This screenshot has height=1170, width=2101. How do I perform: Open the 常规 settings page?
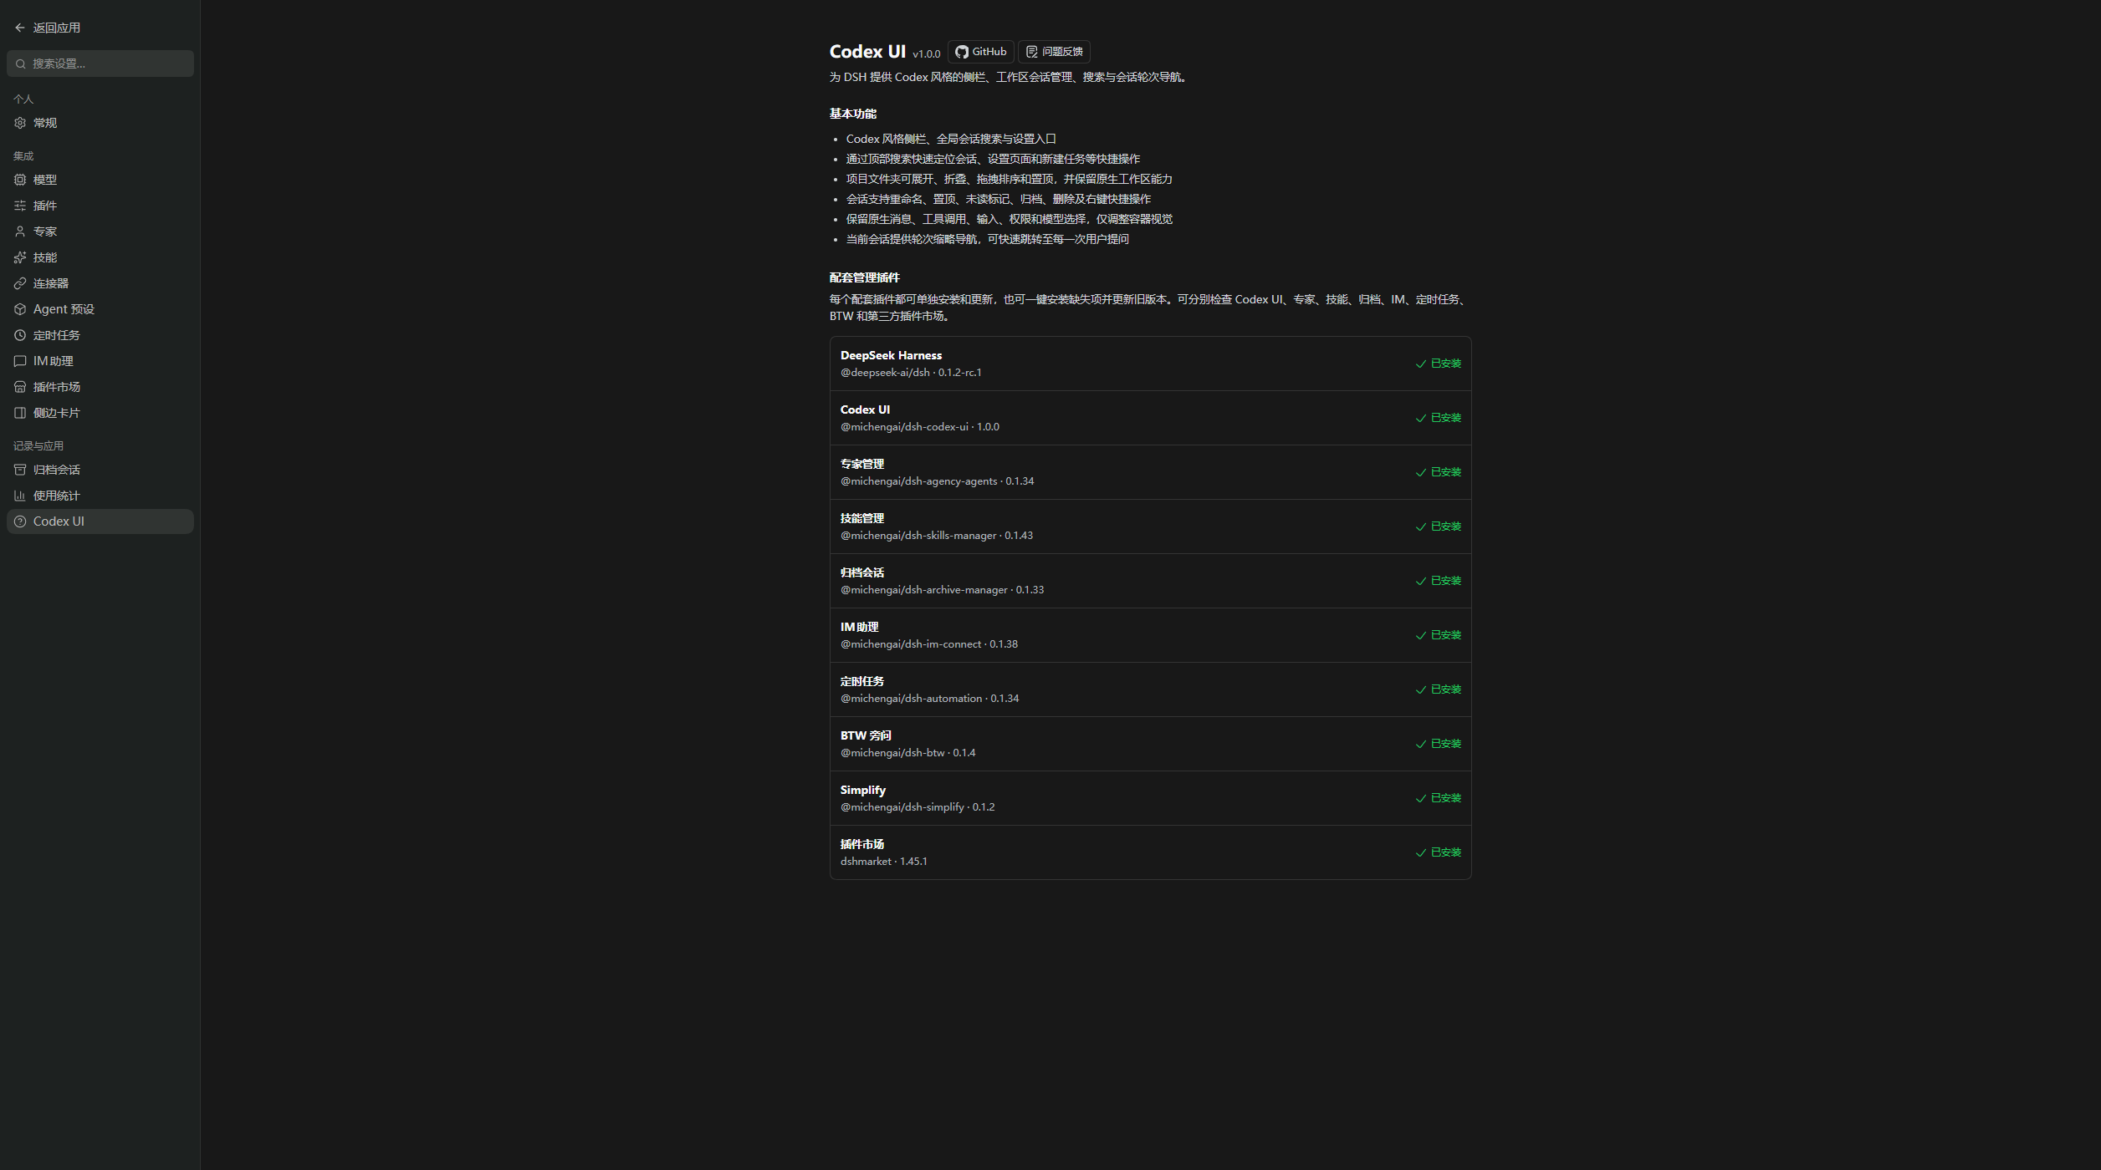(100, 123)
